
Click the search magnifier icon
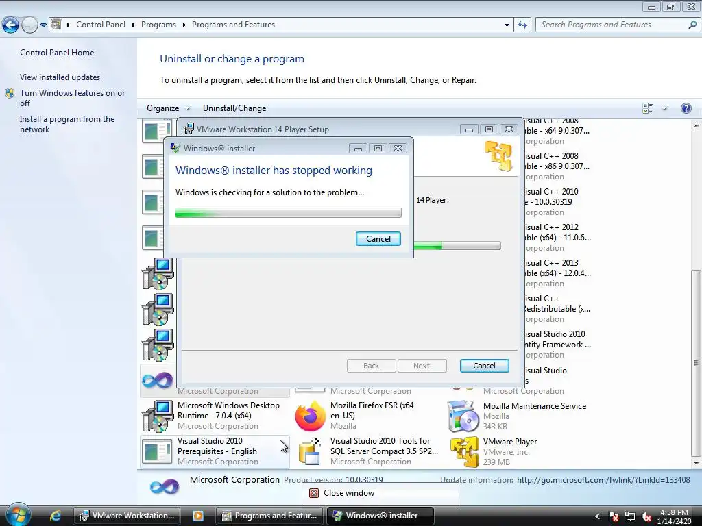692,25
